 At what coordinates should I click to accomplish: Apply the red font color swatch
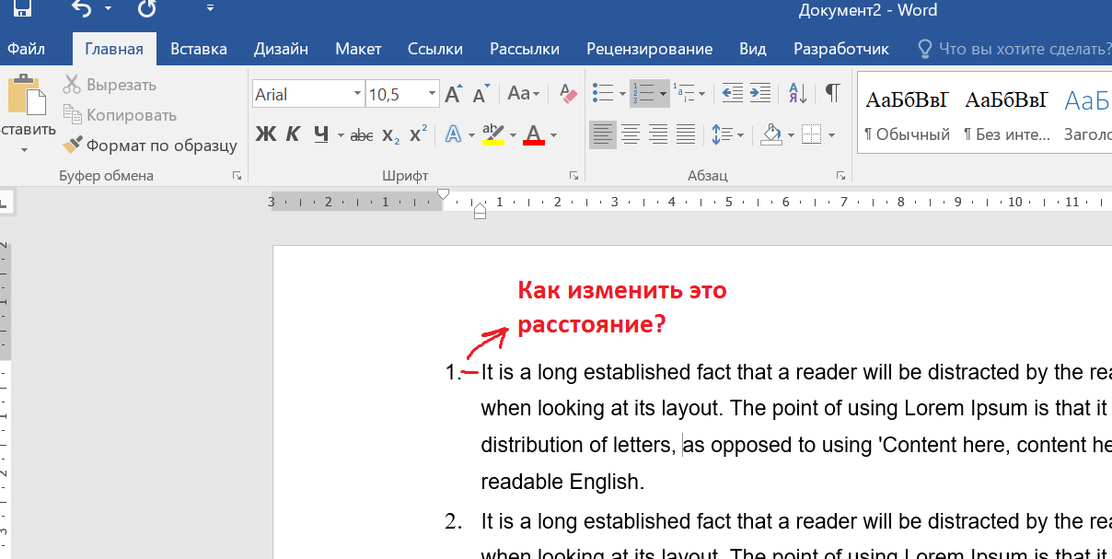pos(533,135)
